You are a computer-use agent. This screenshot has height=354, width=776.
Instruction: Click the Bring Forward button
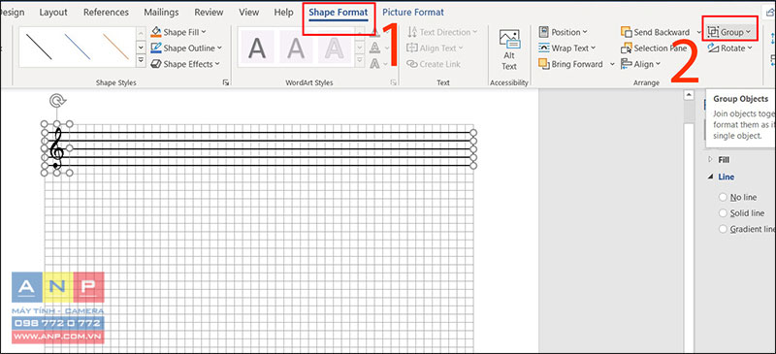[x=570, y=64]
